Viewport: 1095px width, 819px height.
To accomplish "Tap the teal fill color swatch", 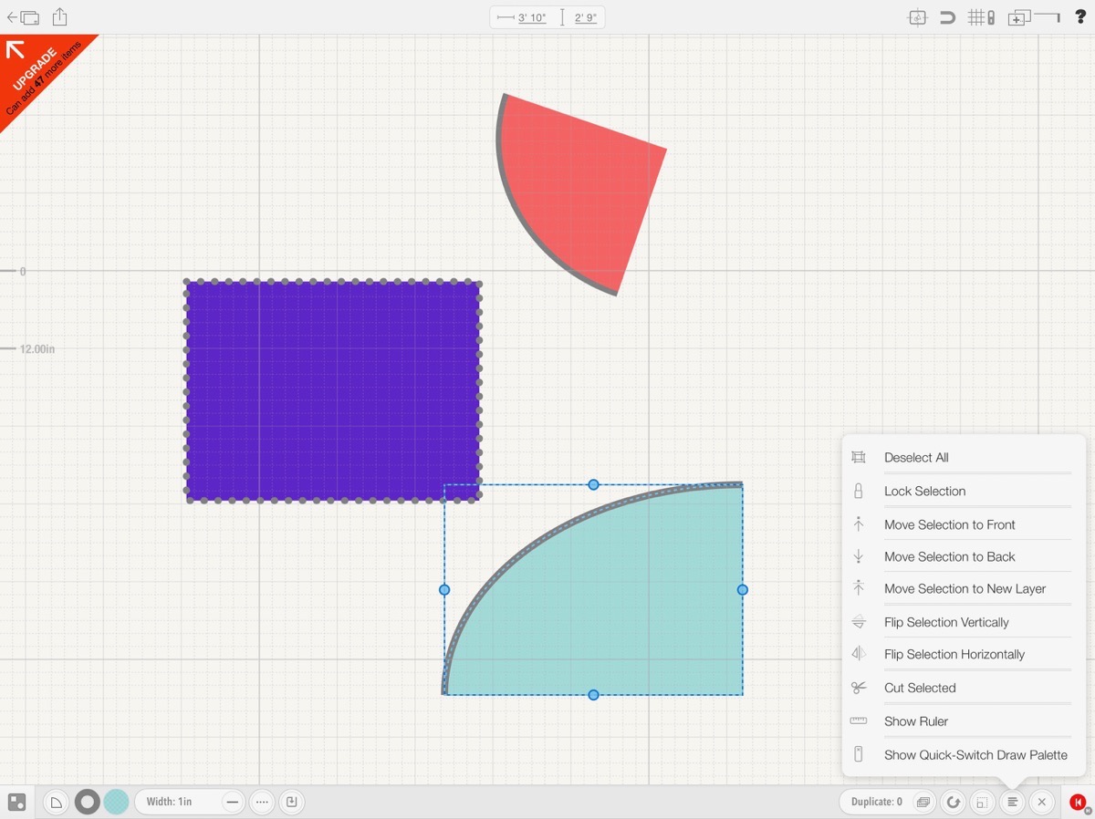I will [x=116, y=803].
